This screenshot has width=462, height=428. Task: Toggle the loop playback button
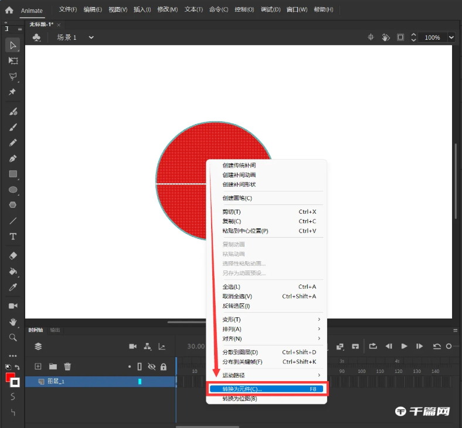(x=373, y=346)
